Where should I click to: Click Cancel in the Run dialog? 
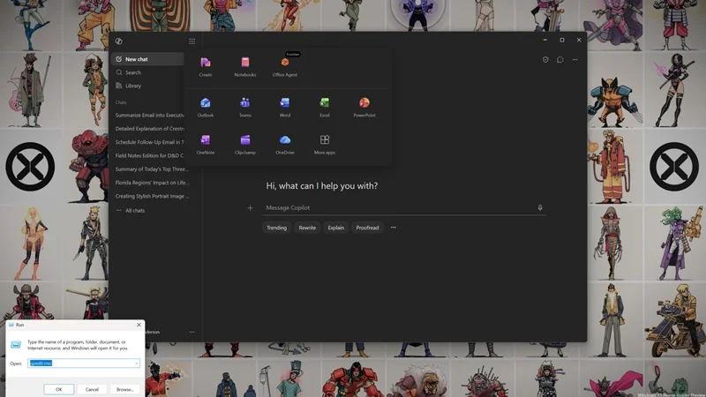point(92,389)
